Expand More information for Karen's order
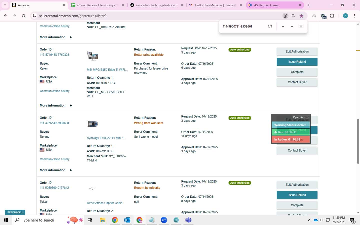Screen dimensions: 360x225 point(56,105)
